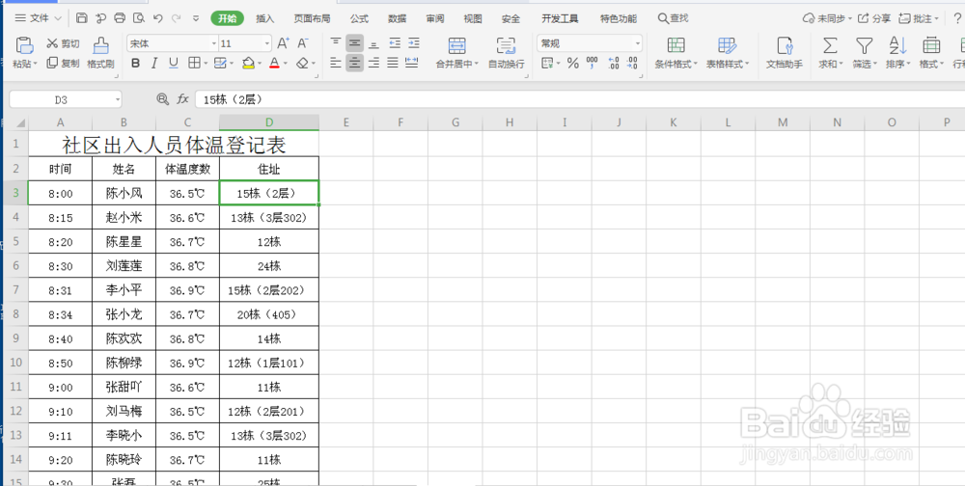Decrease decimal places icon
Screen dimensions: 965x486
pos(632,63)
